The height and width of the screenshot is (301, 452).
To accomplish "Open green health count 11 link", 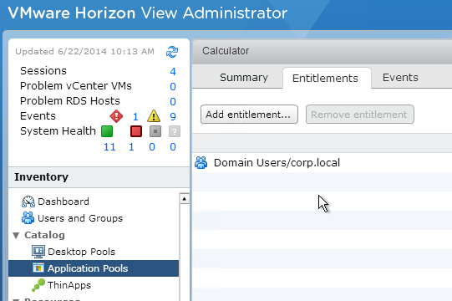I will click(x=109, y=147).
